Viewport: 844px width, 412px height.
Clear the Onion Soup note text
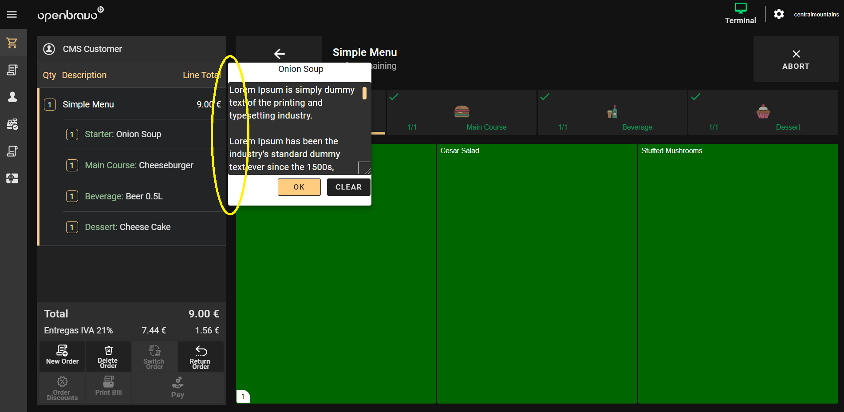[x=349, y=187]
